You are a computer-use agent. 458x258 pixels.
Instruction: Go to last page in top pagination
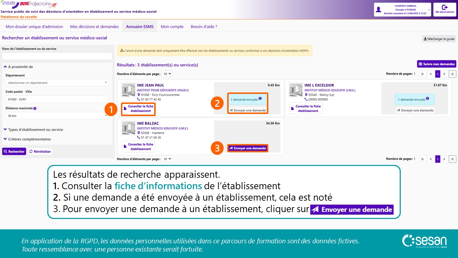pos(453,74)
